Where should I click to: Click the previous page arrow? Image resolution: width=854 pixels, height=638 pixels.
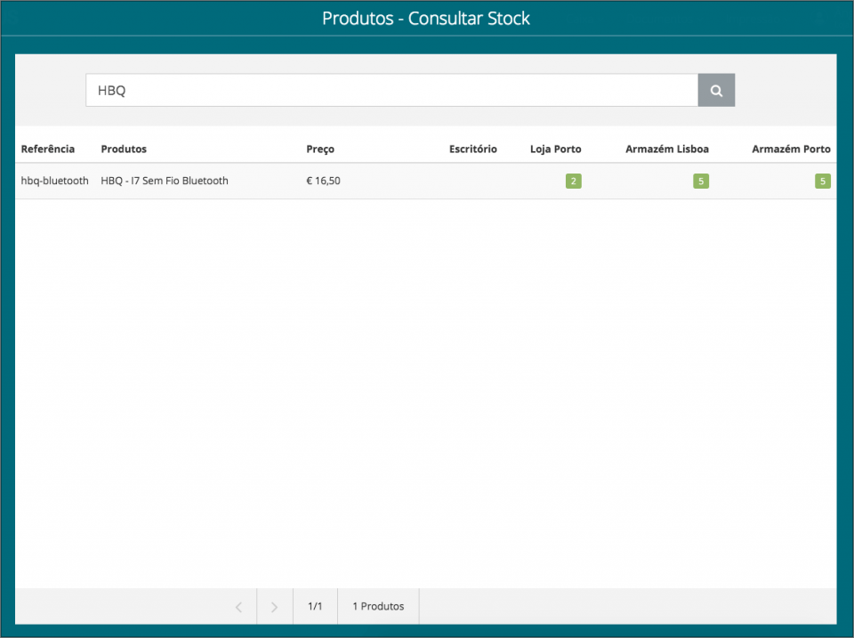coord(238,606)
